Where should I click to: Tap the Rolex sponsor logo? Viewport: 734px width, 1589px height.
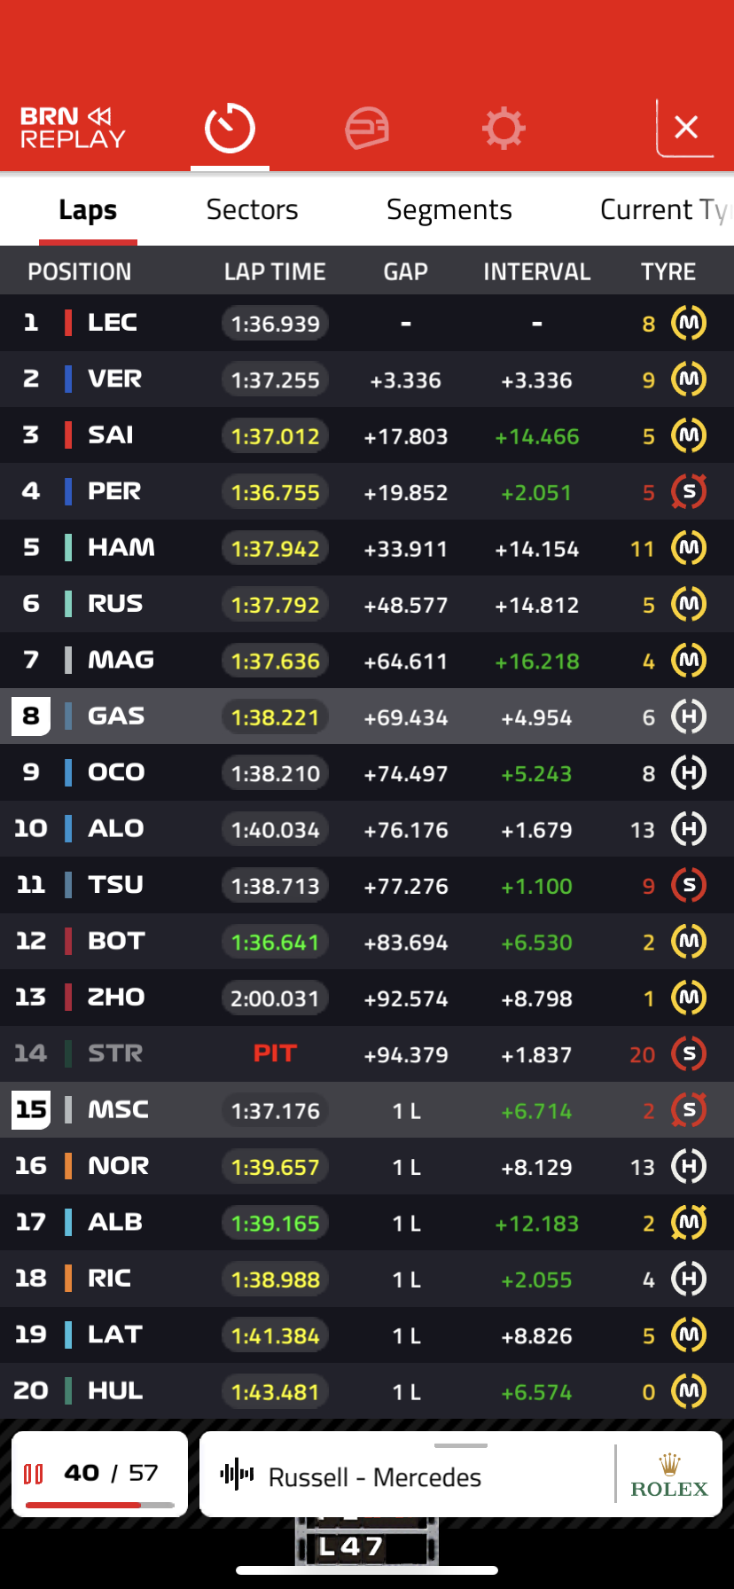(669, 1476)
